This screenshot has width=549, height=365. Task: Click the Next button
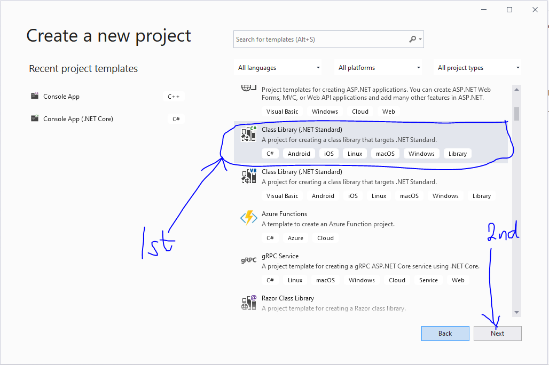tap(498, 334)
